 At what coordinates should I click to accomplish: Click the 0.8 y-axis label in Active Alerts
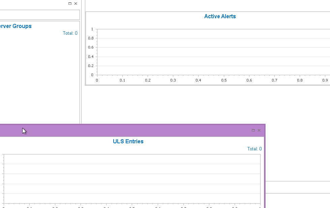tap(91, 38)
